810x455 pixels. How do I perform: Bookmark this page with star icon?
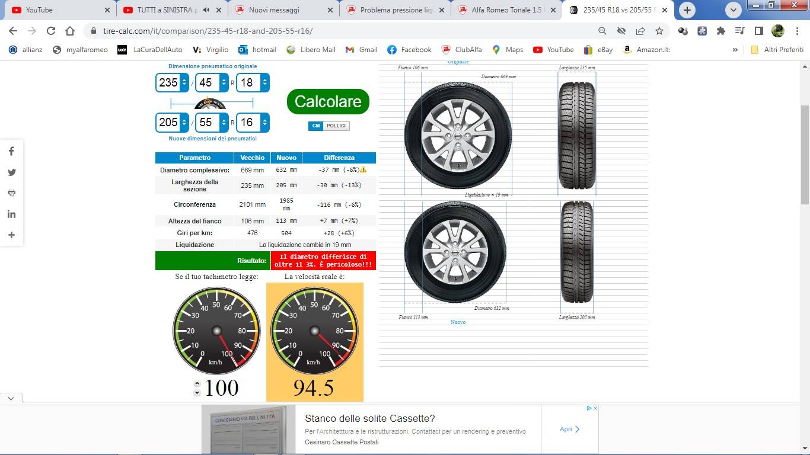click(x=659, y=31)
